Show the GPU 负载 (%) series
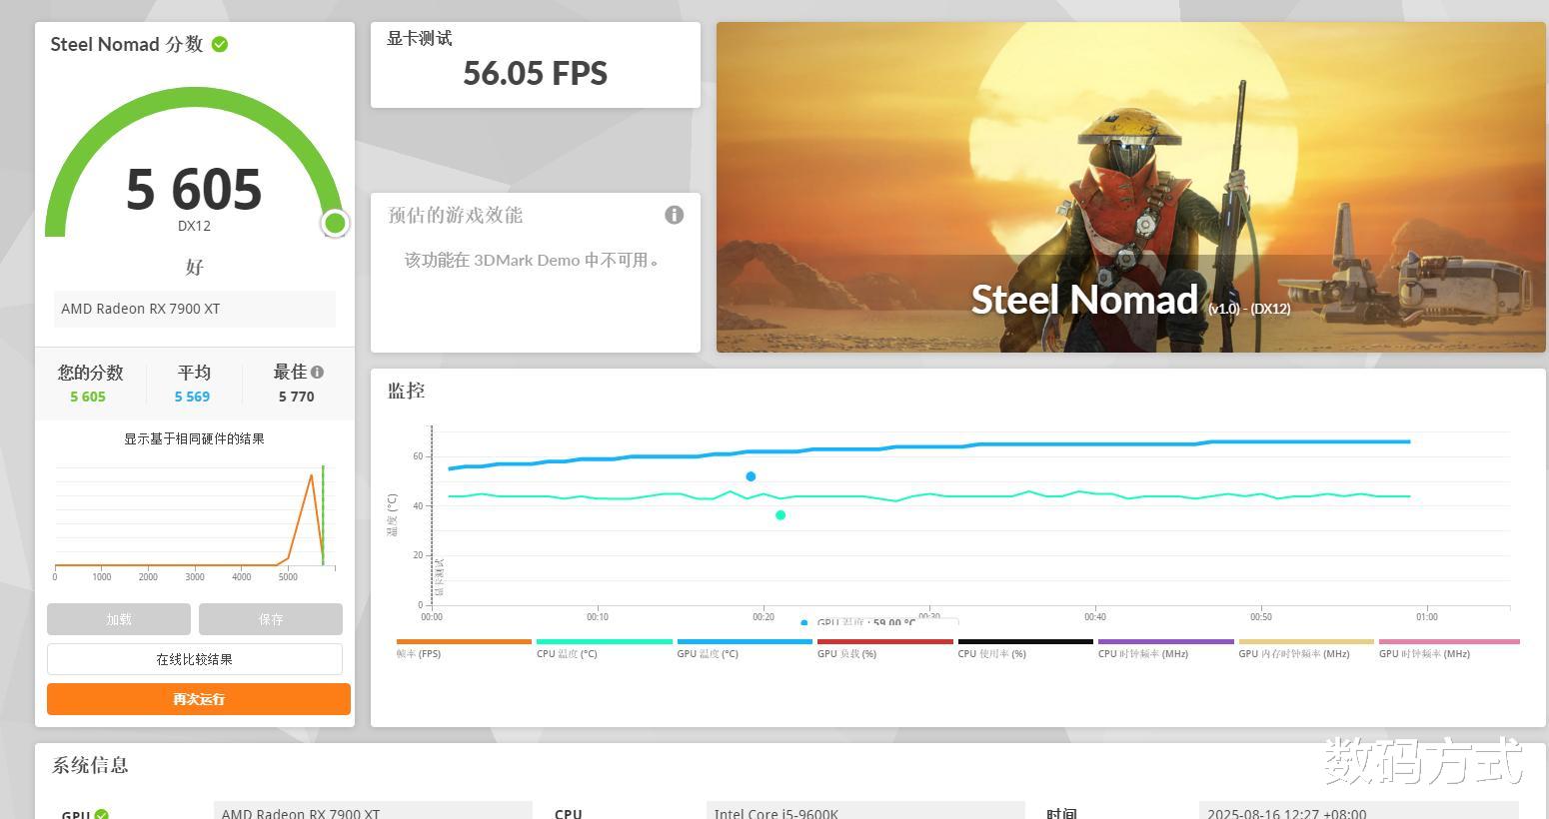The width and height of the screenshot is (1549, 819). tap(884, 648)
